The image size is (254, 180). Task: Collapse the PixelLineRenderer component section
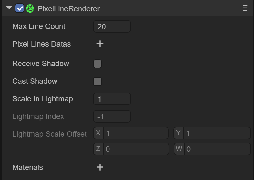(9, 8)
